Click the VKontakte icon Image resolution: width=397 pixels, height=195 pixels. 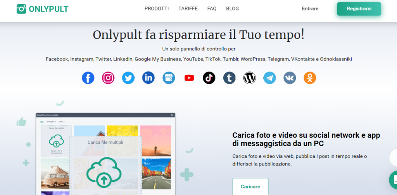tap(290, 78)
